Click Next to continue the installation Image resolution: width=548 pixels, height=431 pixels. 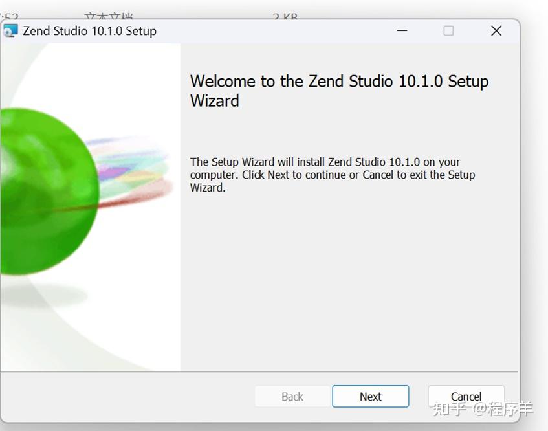pyautogui.click(x=370, y=396)
